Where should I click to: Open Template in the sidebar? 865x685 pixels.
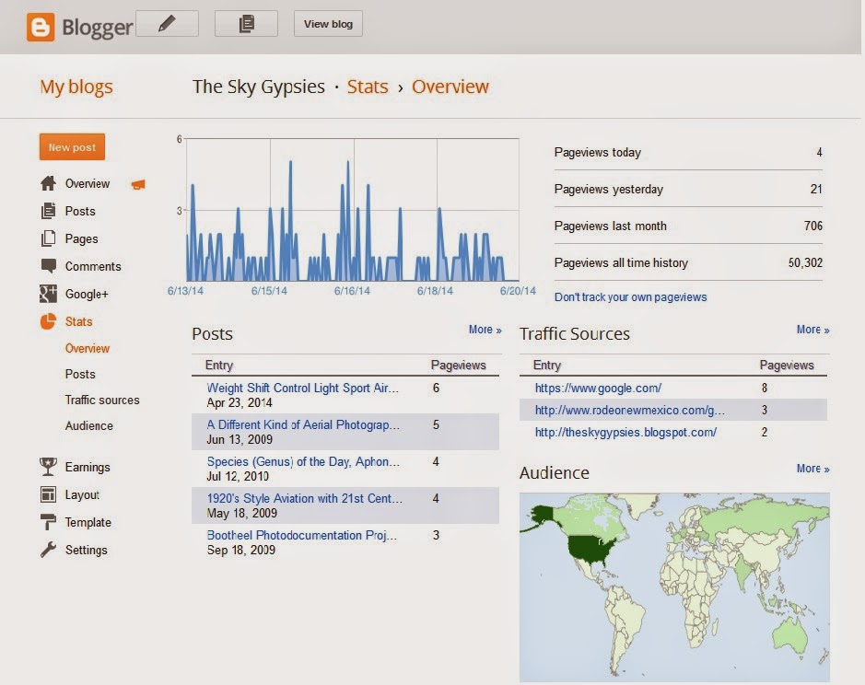point(88,522)
